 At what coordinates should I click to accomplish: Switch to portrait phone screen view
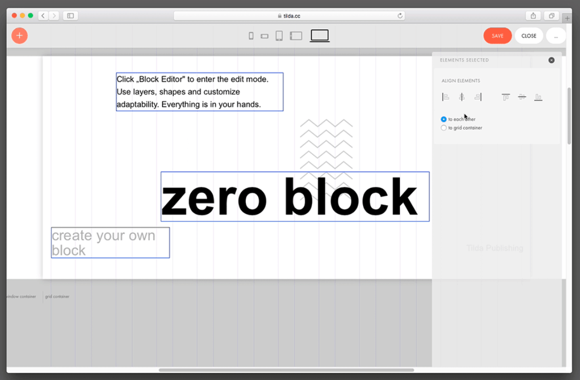(251, 36)
